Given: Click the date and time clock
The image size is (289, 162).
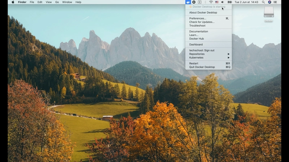Looking at the screenshot, I should click(x=246, y=2).
